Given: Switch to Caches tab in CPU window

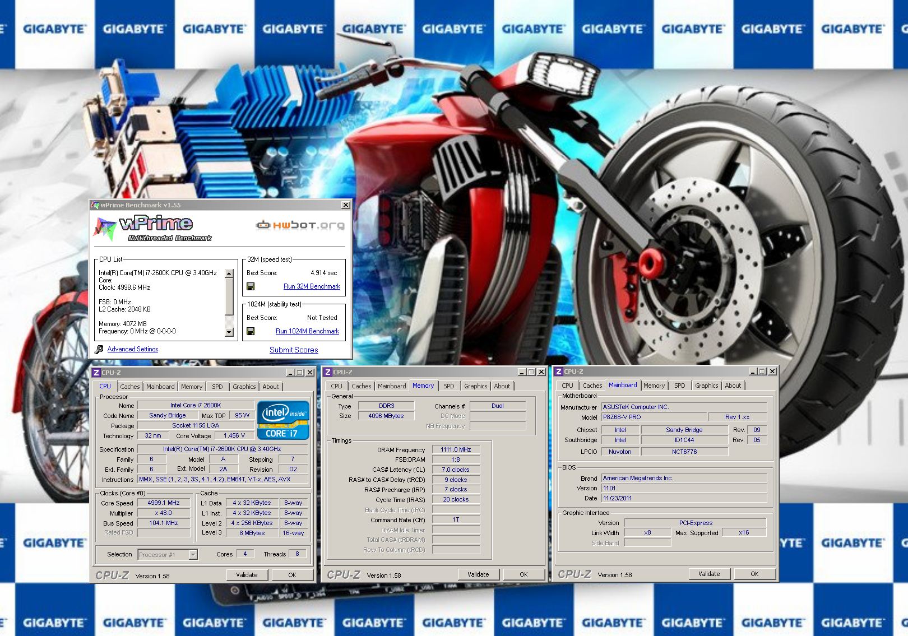Looking at the screenshot, I should [130, 387].
